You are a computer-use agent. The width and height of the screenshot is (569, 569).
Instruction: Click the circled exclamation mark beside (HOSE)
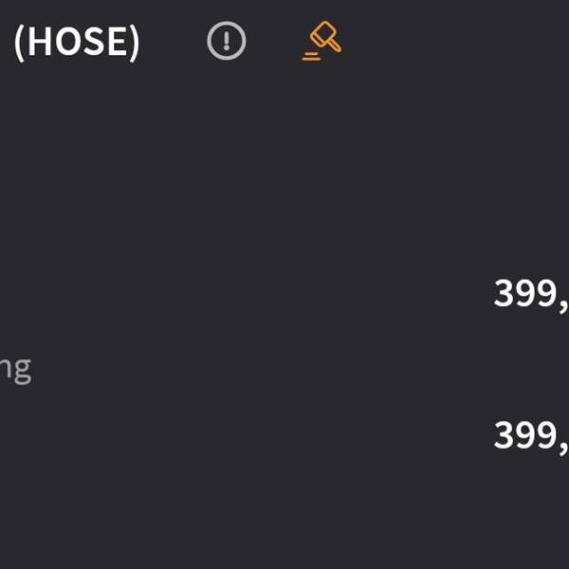coord(227,41)
